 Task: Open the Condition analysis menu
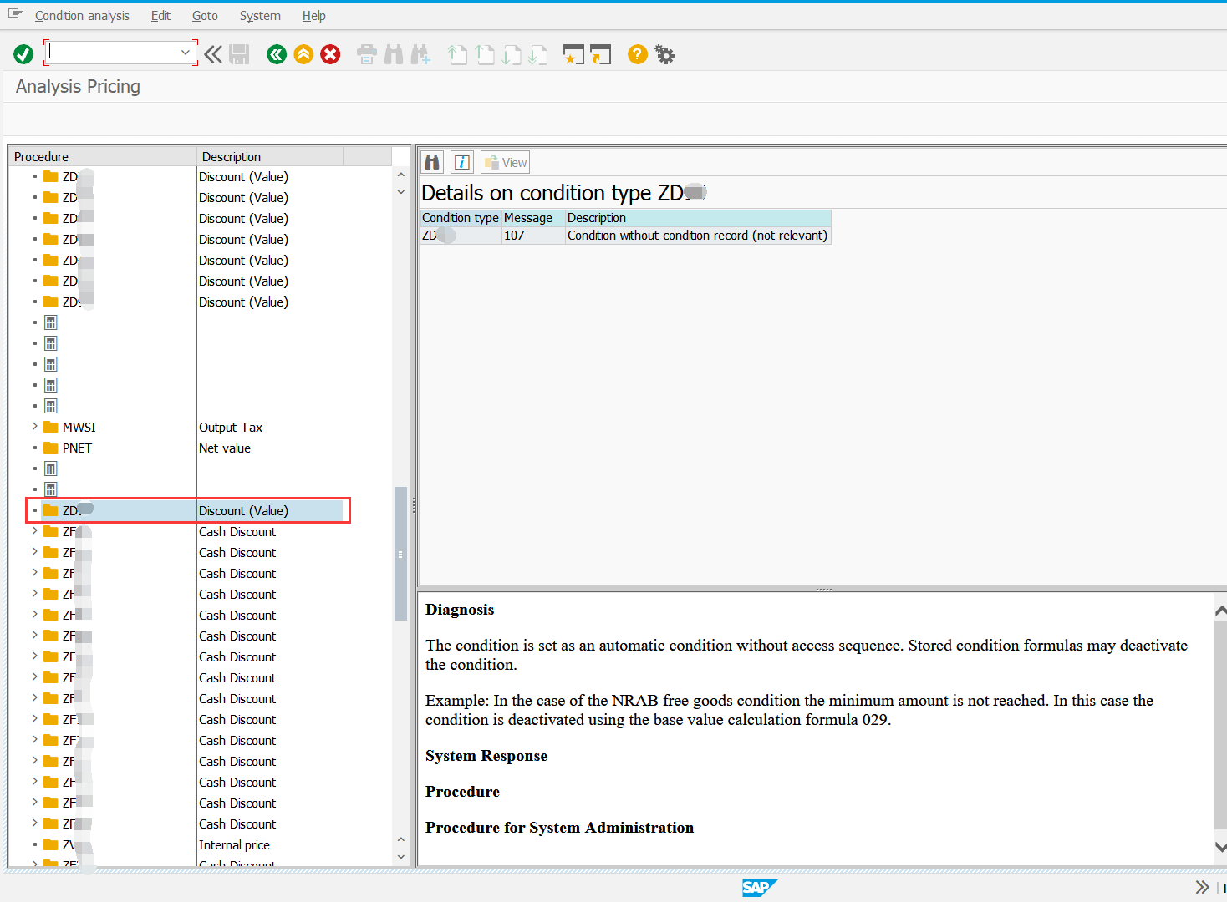click(x=82, y=16)
